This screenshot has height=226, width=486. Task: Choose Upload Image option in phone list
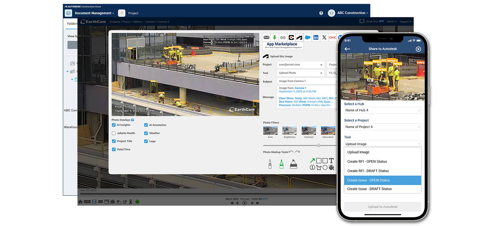coord(383,152)
